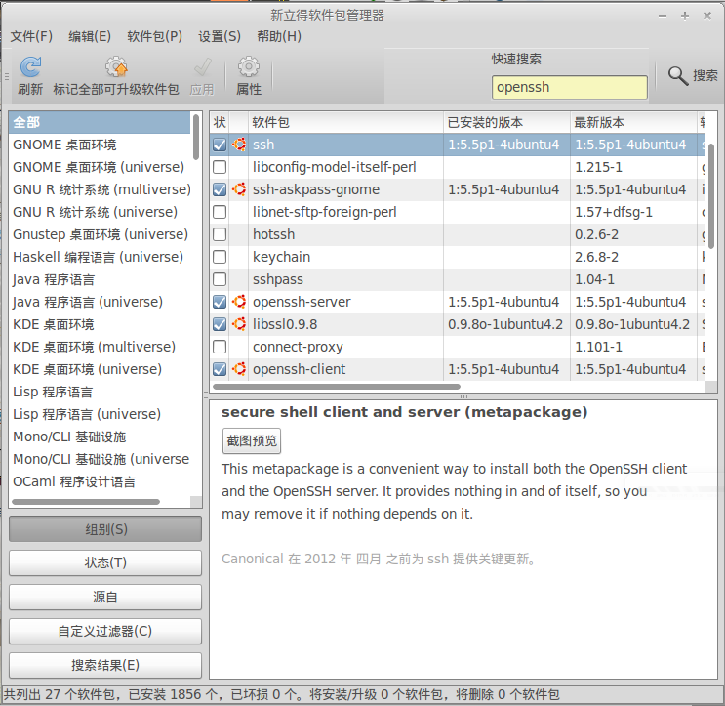Open the 设置(S) menu
The width and height of the screenshot is (725, 706).
pos(220,36)
